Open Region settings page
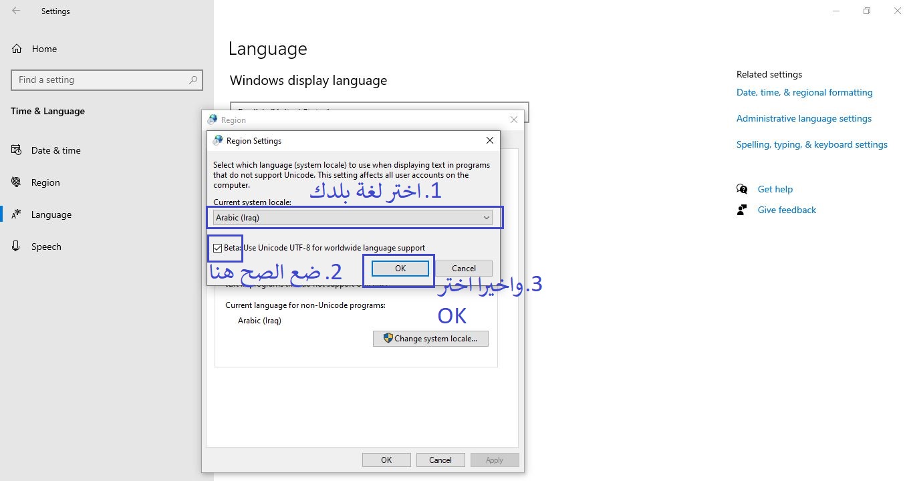 45,182
